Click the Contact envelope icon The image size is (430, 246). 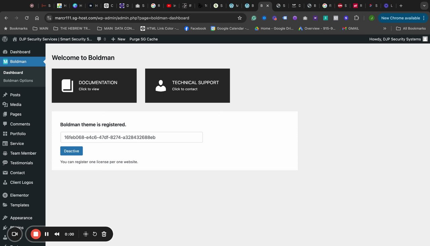(x=5, y=173)
